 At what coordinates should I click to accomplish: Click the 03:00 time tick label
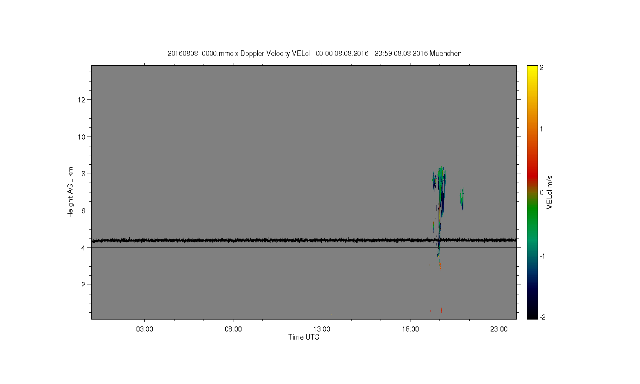tap(145, 329)
